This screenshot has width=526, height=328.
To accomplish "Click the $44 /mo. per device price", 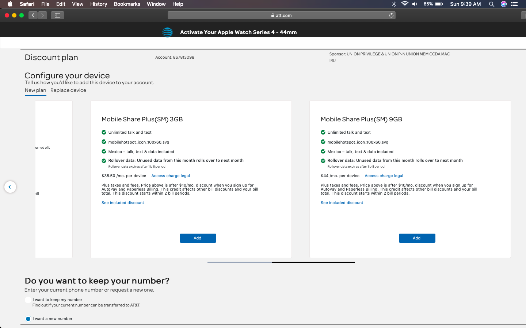I will click(340, 176).
